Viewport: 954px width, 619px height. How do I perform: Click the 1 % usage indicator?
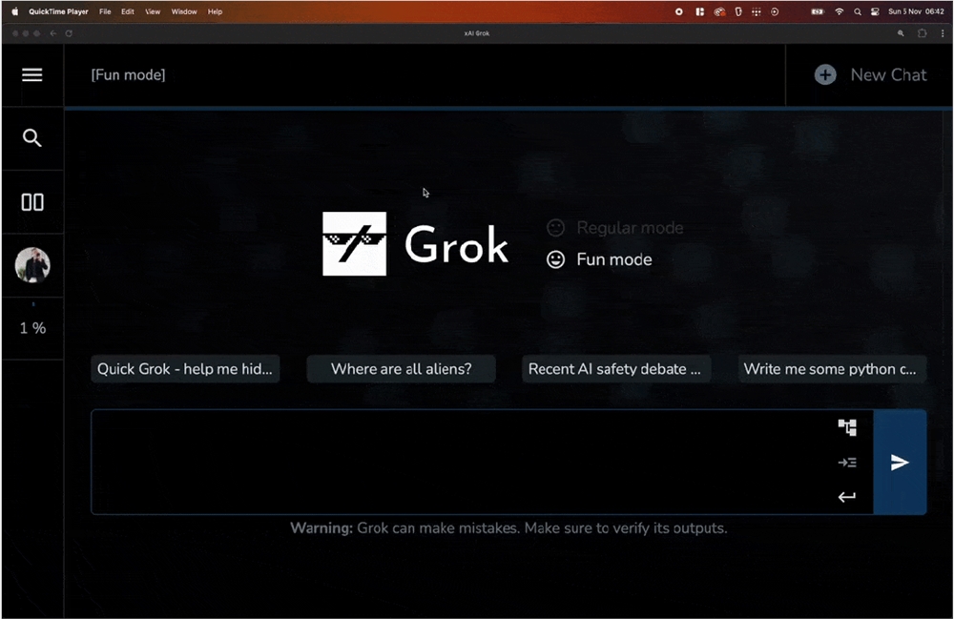tap(32, 328)
